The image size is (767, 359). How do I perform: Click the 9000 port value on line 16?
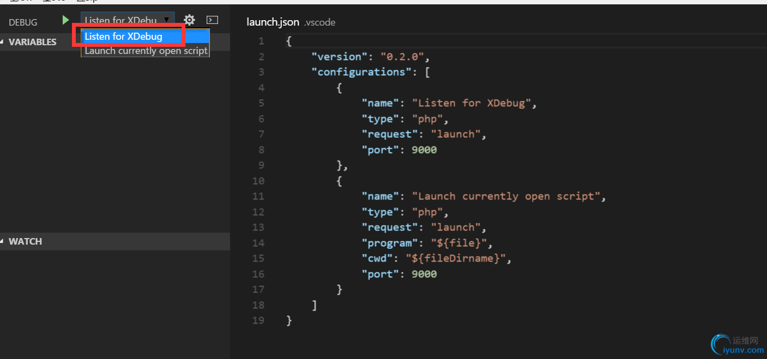tap(424, 274)
